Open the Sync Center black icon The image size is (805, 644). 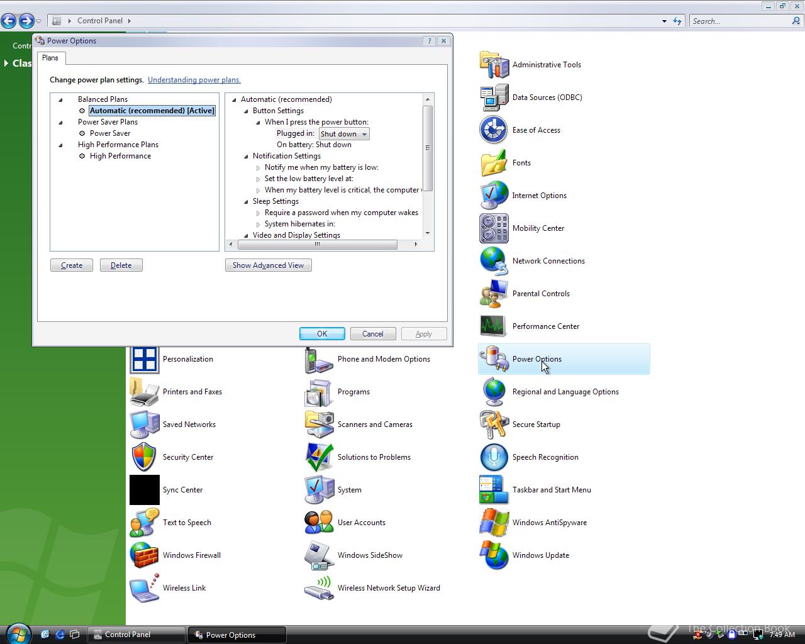coord(144,490)
